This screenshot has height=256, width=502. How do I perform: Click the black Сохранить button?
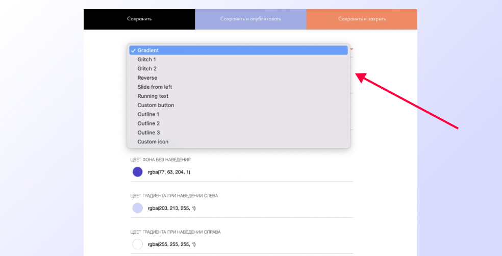(139, 19)
